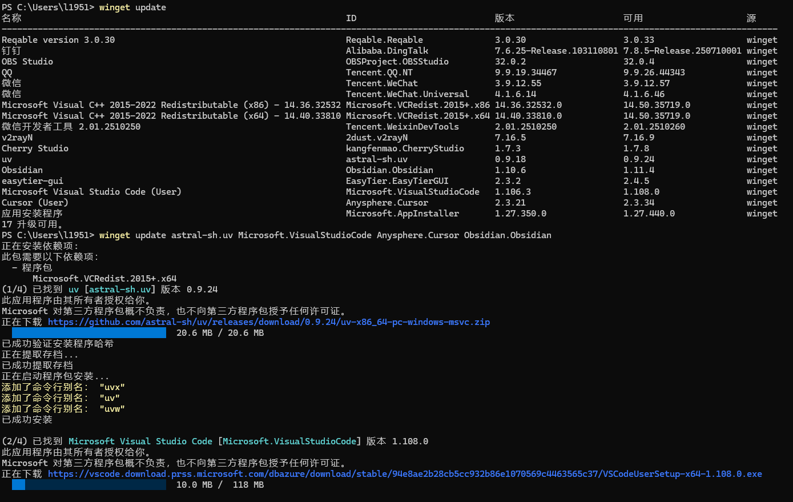Click the Alibaba.DingTalk ID entry
Viewport: 793px width, 502px height.
[x=387, y=51]
